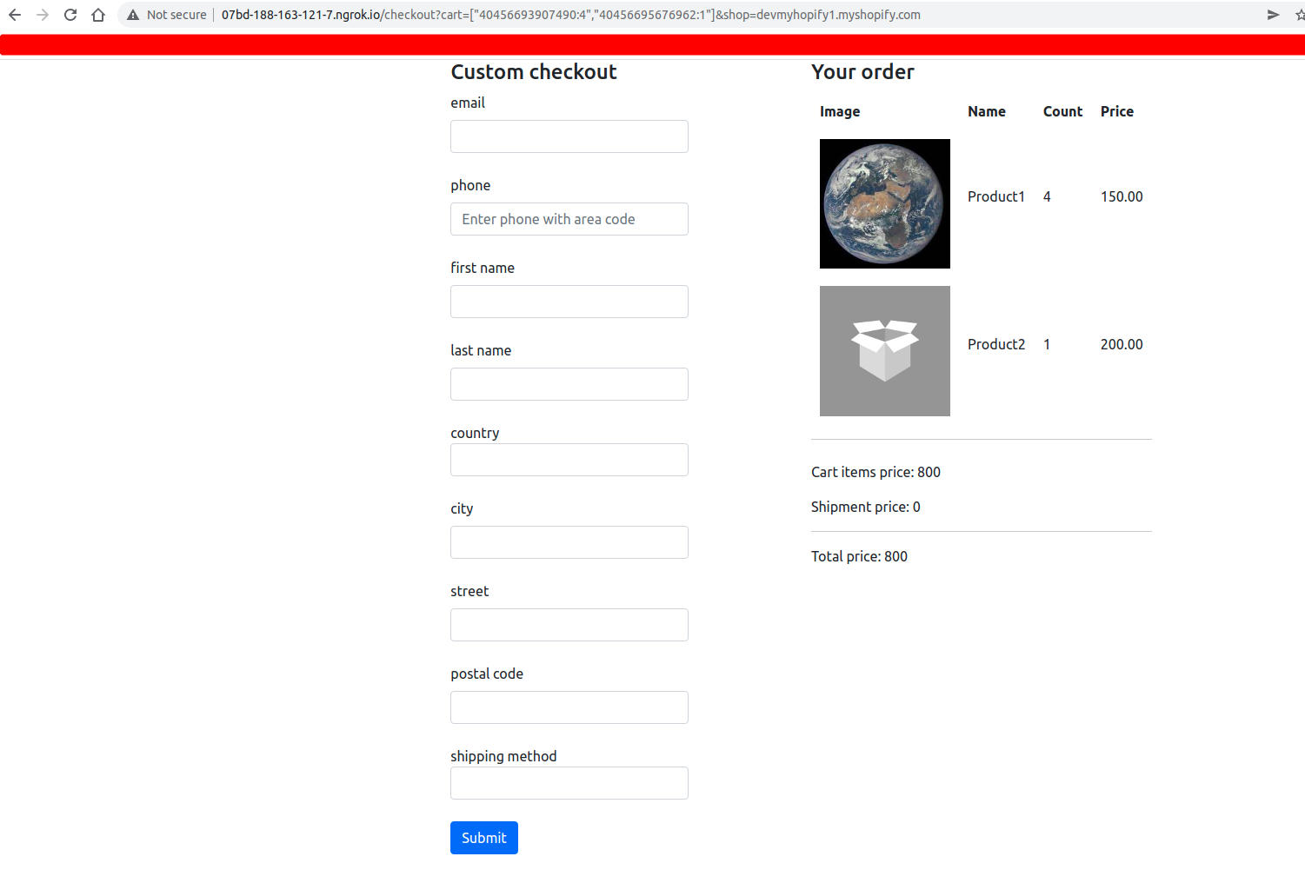The height and width of the screenshot is (883, 1305).
Task: Click the postal code input field
Action: point(569,707)
